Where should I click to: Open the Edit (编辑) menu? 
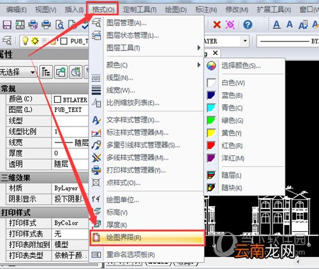click(x=16, y=10)
